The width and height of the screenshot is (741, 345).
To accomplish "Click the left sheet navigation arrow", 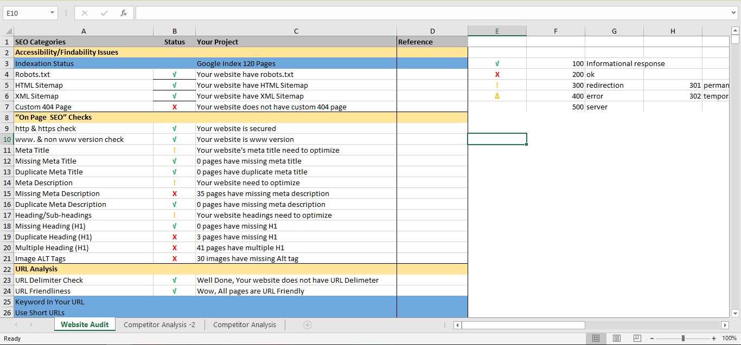I will 15,324.
